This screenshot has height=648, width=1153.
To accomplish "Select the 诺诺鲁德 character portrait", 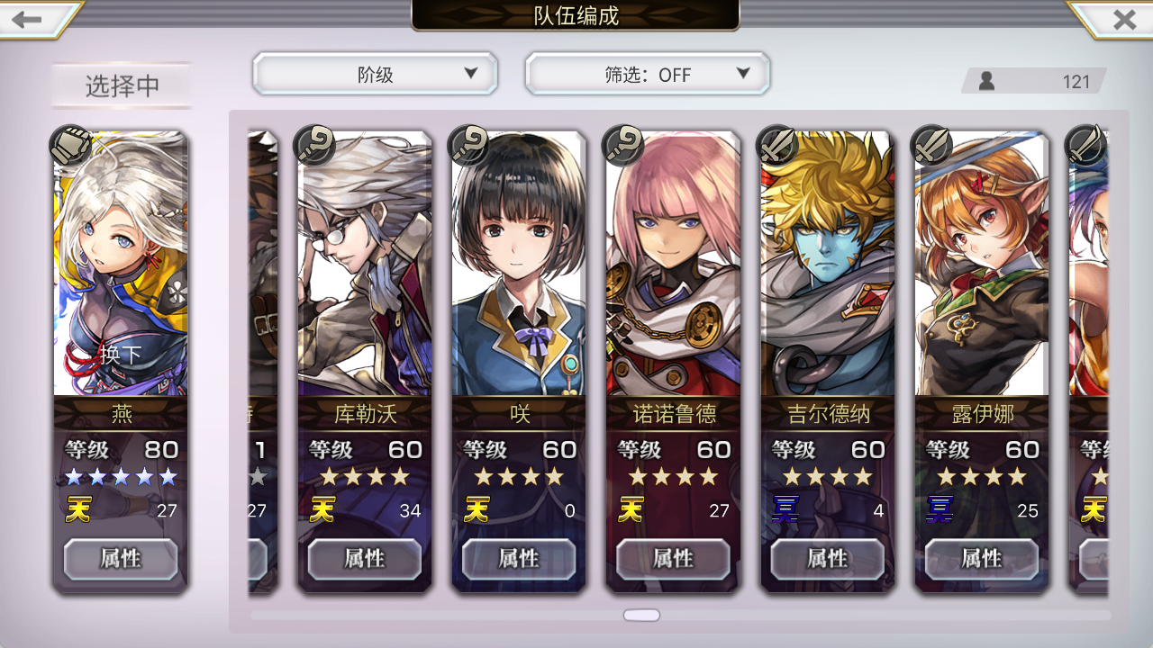I will click(673, 264).
